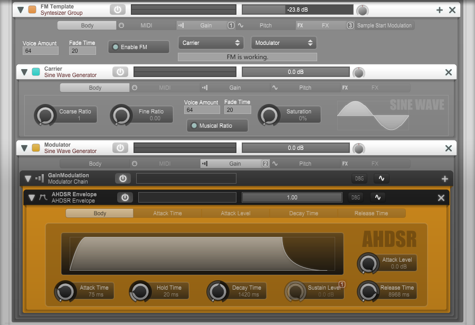Click the FM Template -23.8 dB volume slider
This screenshot has width=475, height=325.
298,9
